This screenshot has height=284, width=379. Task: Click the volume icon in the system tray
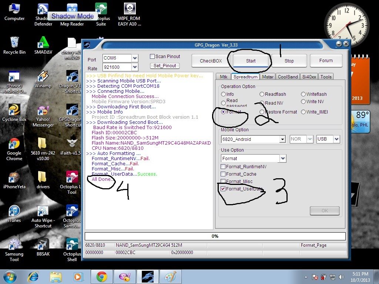[342, 277]
